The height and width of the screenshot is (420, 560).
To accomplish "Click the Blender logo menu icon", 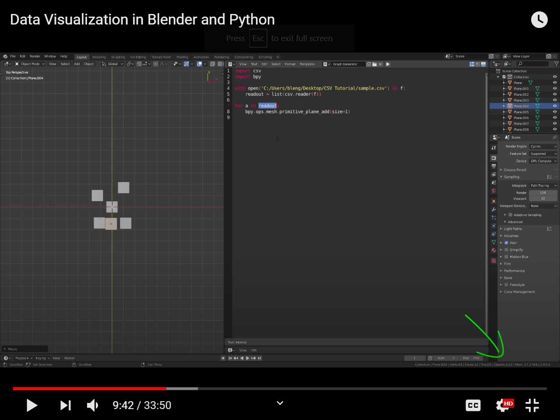I will (5, 56).
